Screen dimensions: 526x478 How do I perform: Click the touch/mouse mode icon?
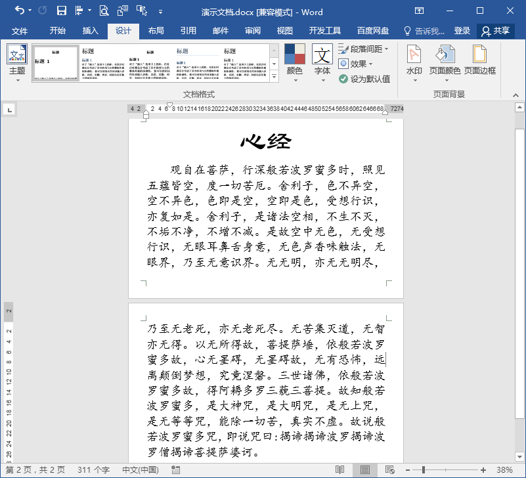coord(142,11)
